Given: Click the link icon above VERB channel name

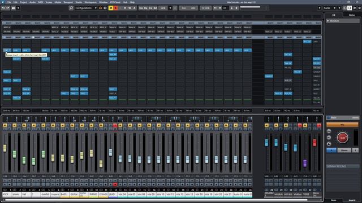Looking at the screenshot, I should 305,190.
